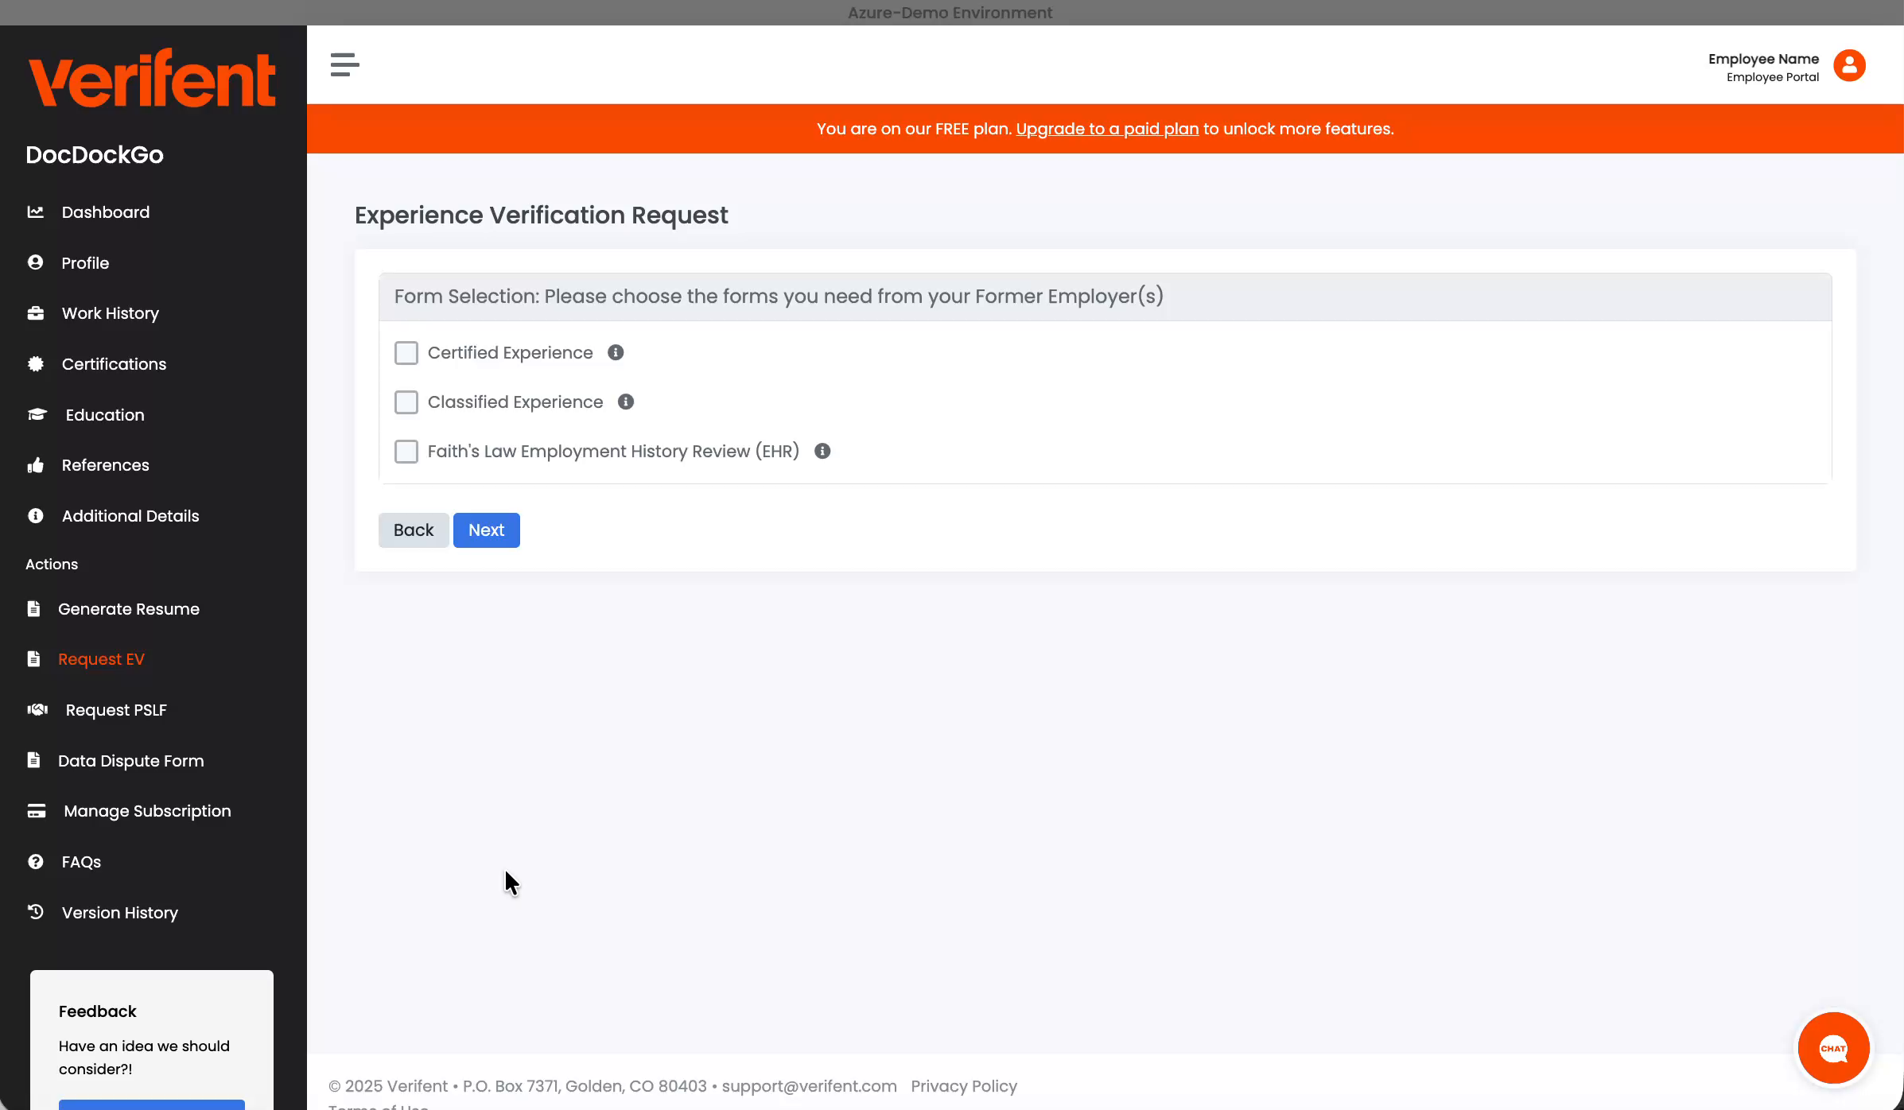The height and width of the screenshot is (1110, 1904).
Task: Select the Work History briefcase icon
Action: coord(37,312)
